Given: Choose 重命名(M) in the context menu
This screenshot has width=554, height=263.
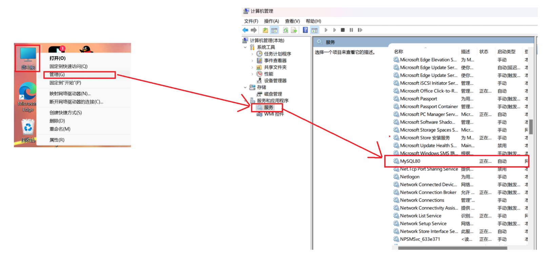Looking at the screenshot, I should point(83,129).
